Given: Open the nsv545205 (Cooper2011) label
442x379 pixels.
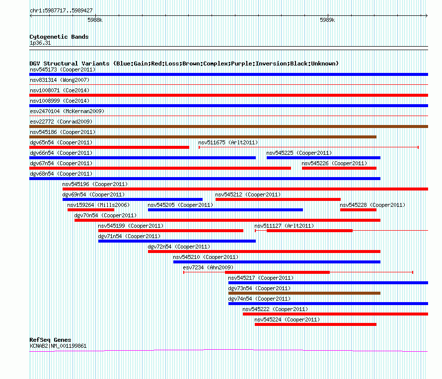Looking at the screenshot, I should click(180, 205).
